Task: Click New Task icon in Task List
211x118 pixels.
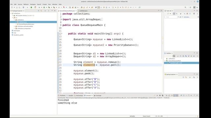Action: click(168, 14)
